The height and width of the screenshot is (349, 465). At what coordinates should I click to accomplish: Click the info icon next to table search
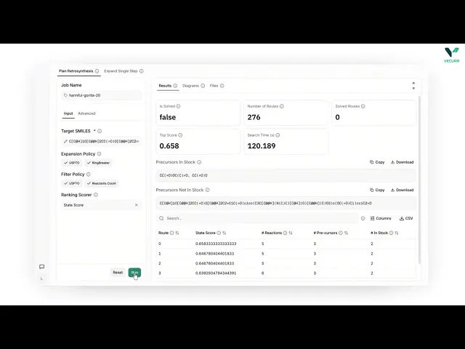(363, 218)
